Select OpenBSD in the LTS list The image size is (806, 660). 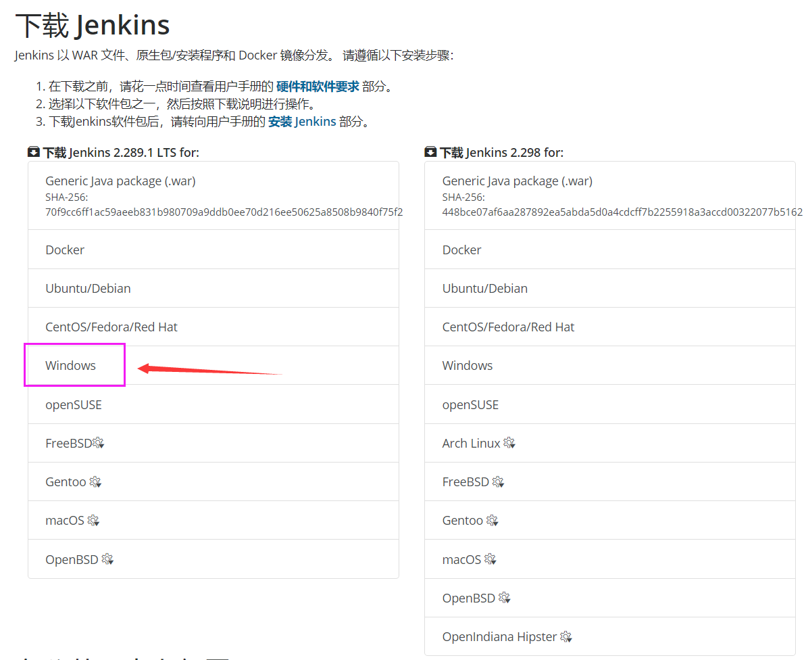pyautogui.click(x=213, y=559)
